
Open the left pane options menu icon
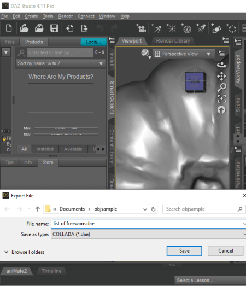click(112, 40)
